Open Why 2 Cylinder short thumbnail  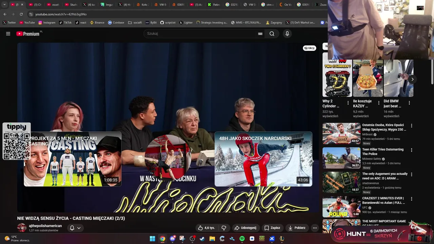click(x=337, y=78)
